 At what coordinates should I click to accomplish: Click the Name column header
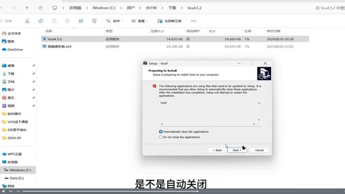tap(49, 31)
